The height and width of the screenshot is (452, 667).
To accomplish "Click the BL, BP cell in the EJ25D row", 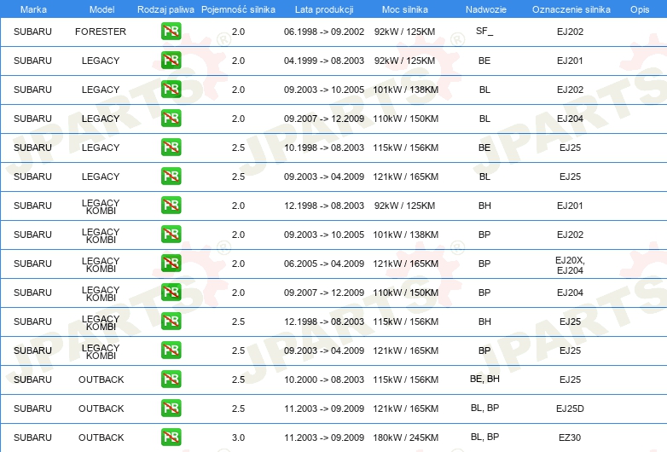I will click(484, 408).
